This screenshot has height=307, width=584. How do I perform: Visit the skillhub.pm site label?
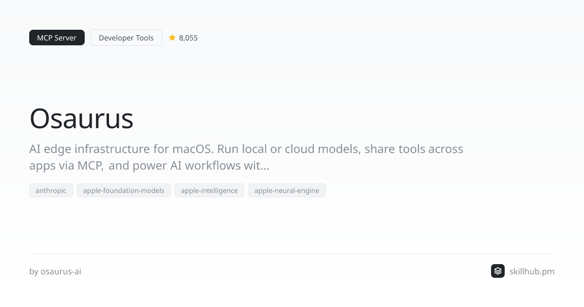(x=532, y=271)
